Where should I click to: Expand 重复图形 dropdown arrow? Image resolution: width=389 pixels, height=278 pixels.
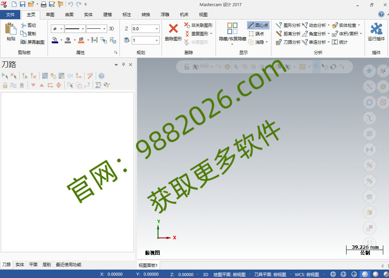pyautogui.click(x=211, y=33)
